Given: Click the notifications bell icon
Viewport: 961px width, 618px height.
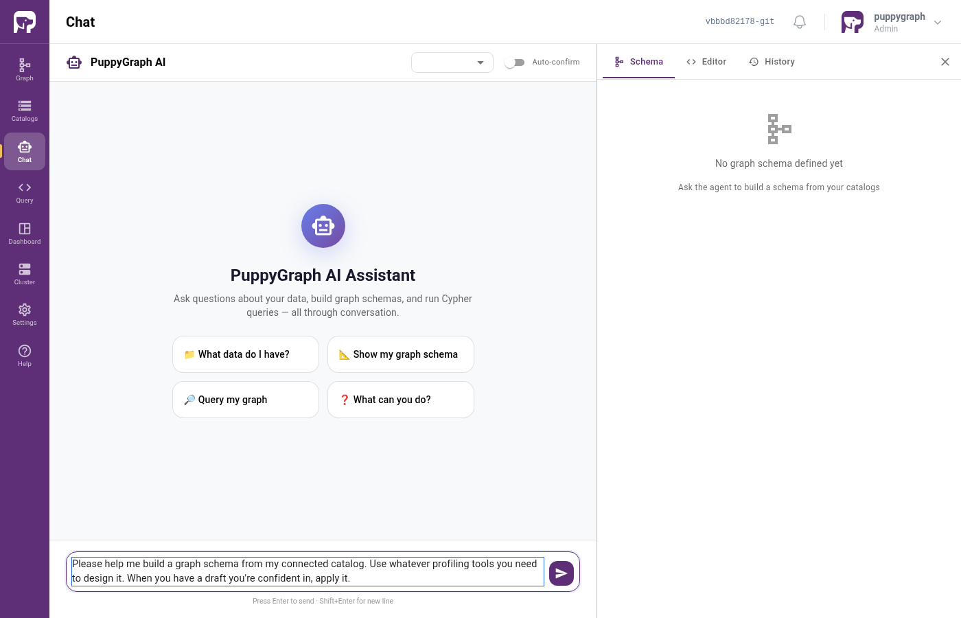Looking at the screenshot, I should (x=800, y=22).
